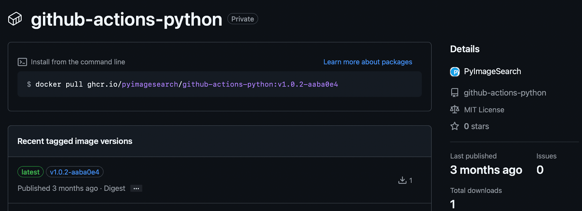Click the Install from the command line label
582x211 pixels.
78,62
